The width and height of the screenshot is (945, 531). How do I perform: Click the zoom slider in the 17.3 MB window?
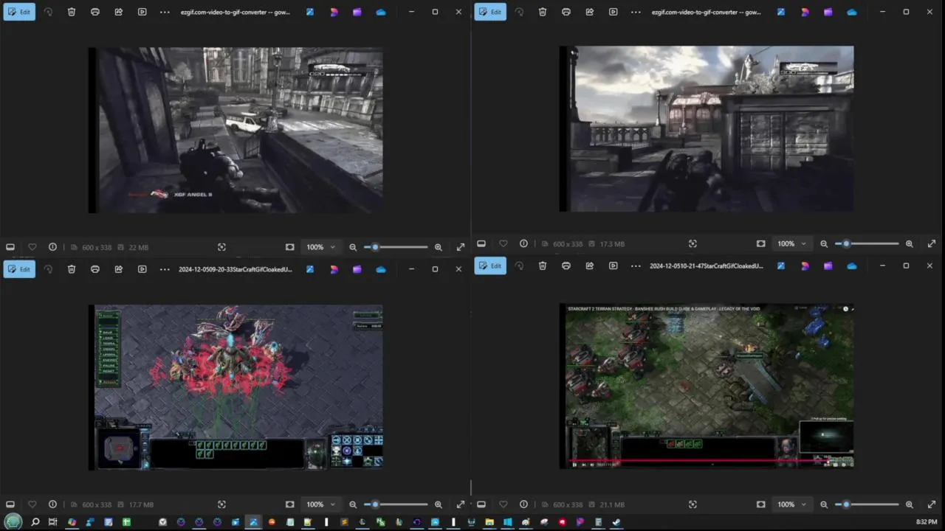coord(867,243)
